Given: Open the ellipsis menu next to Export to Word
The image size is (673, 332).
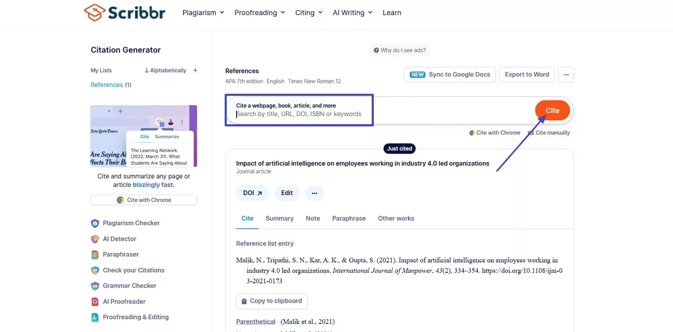Looking at the screenshot, I should [566, 75].
